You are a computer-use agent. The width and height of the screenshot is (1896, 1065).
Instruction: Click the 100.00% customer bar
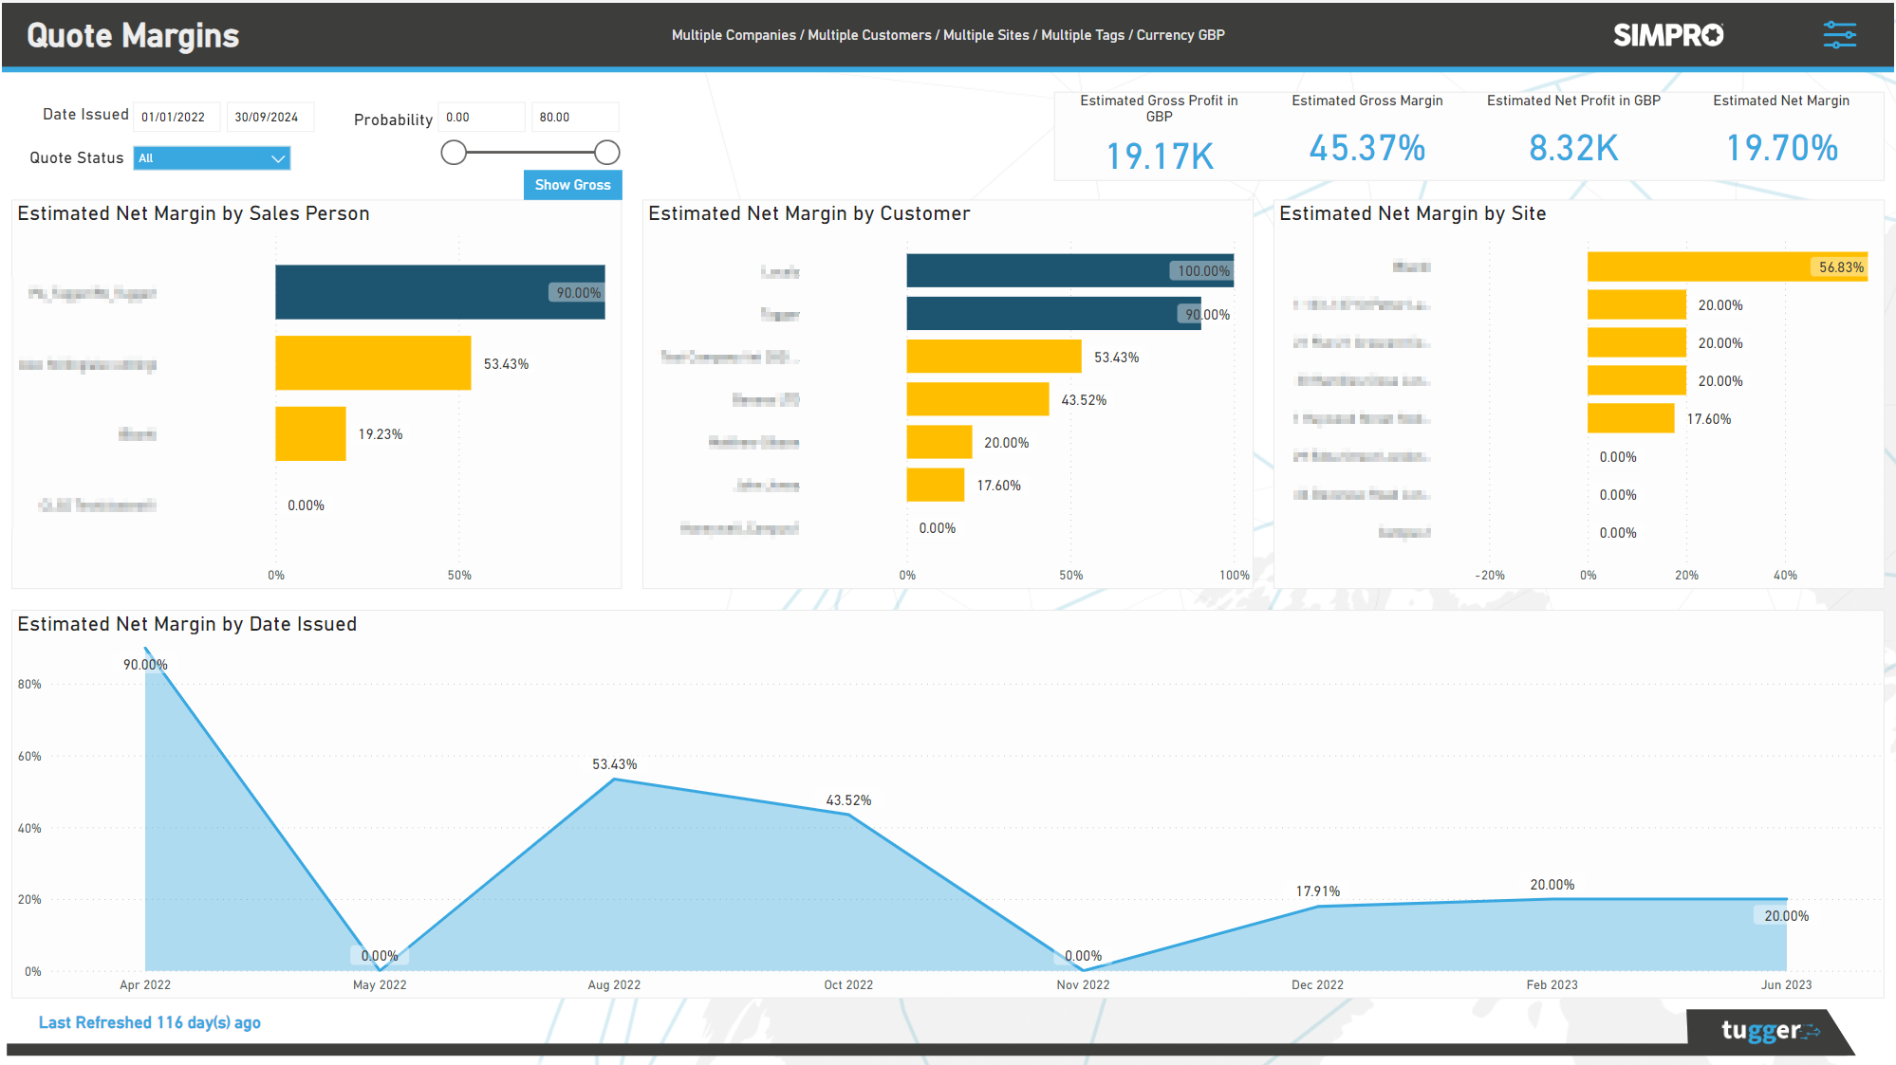(1069, 270)
